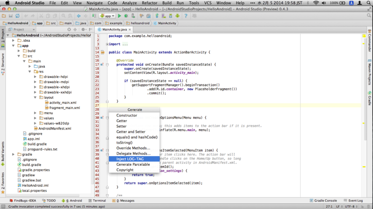This screenshot has height=209, width=373.
Task: Expand the drawable-hdpi folder
Action: point(35,77)
